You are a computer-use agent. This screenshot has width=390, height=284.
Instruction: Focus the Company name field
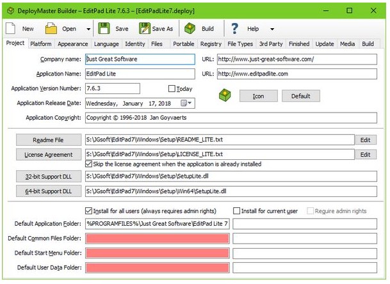(140, 59)
